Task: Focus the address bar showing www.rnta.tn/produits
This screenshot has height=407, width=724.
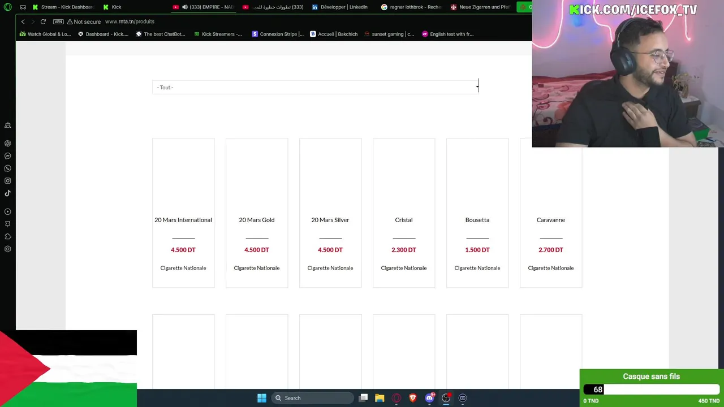Action: 130,21
